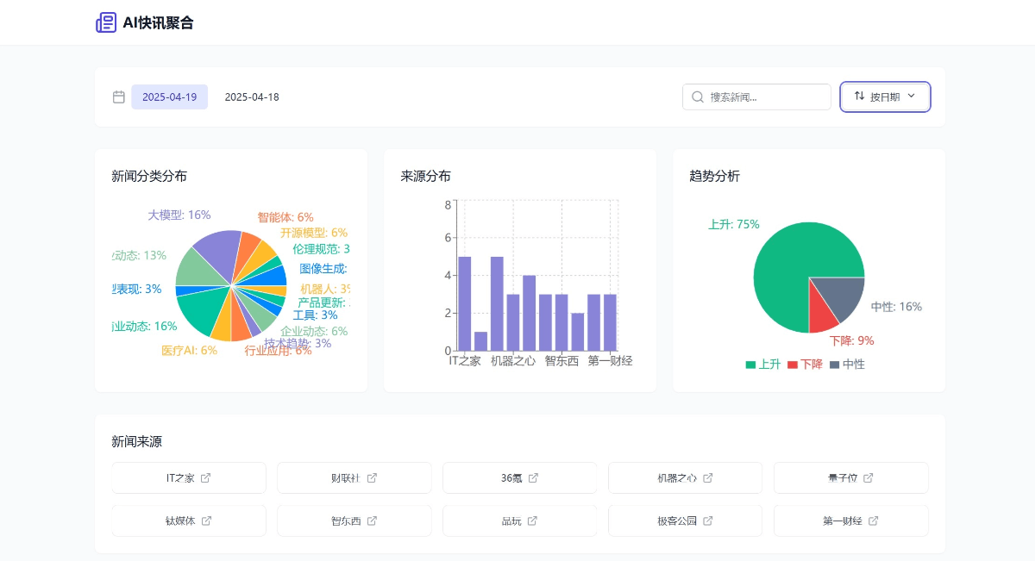Click the 智能体: 6% pie label
The width and height of the screenshot is (1035, 561).
(285, 217)
